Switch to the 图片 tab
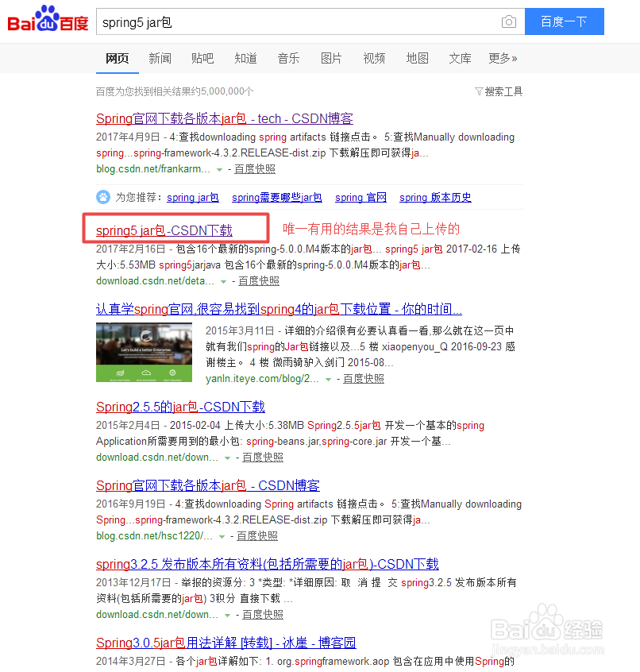Image resolution: width=640 pixels, height=672 pixels. pos(331,58)
